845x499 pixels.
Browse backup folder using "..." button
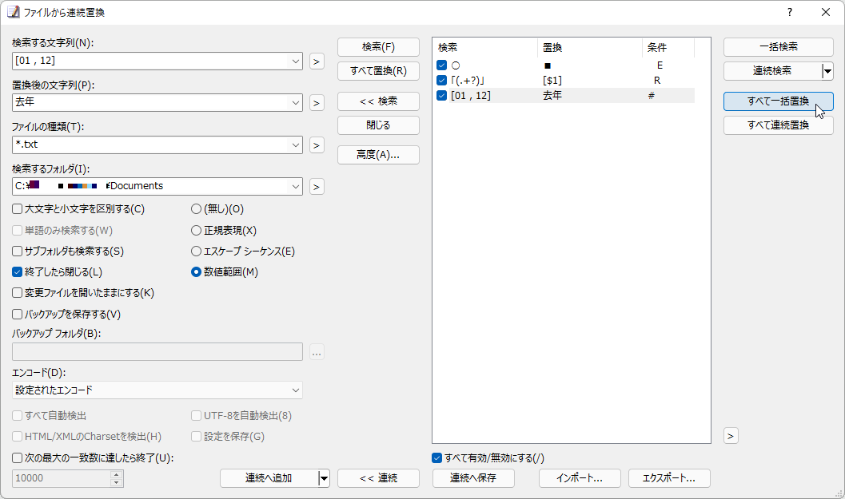[x=317, y=351]
